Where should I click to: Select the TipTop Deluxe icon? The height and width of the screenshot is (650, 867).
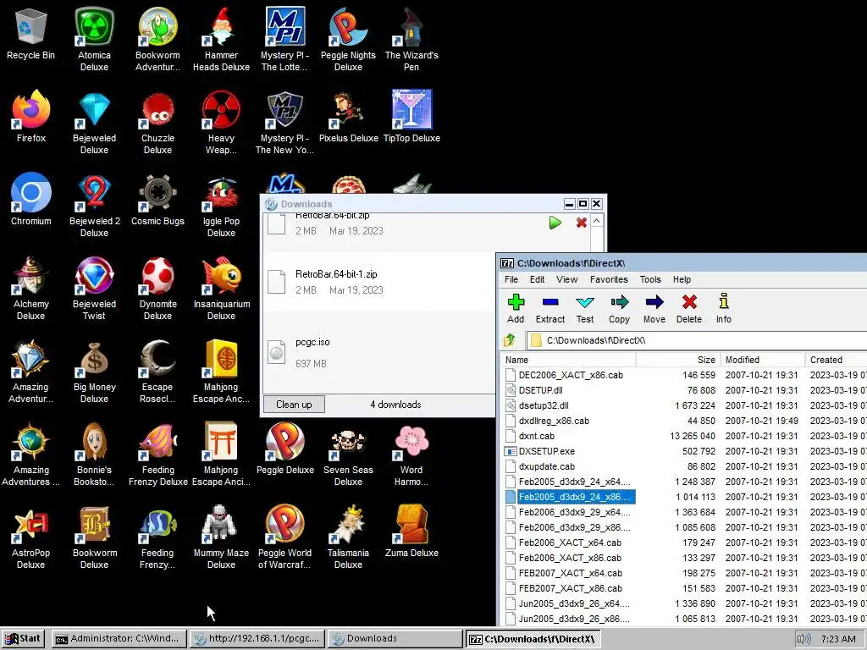point(411,117)
